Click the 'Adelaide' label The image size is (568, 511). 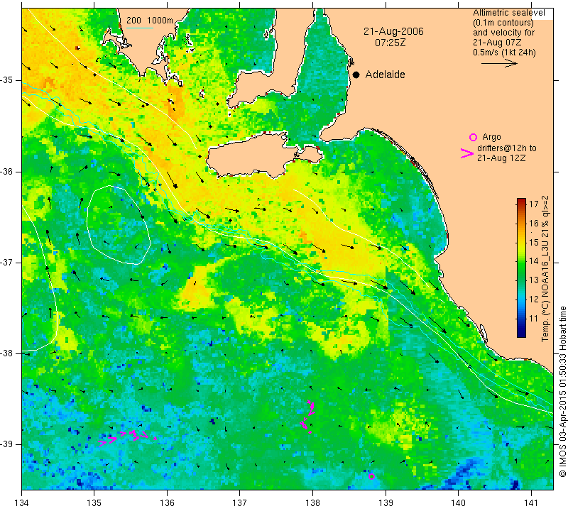point(385,75)
